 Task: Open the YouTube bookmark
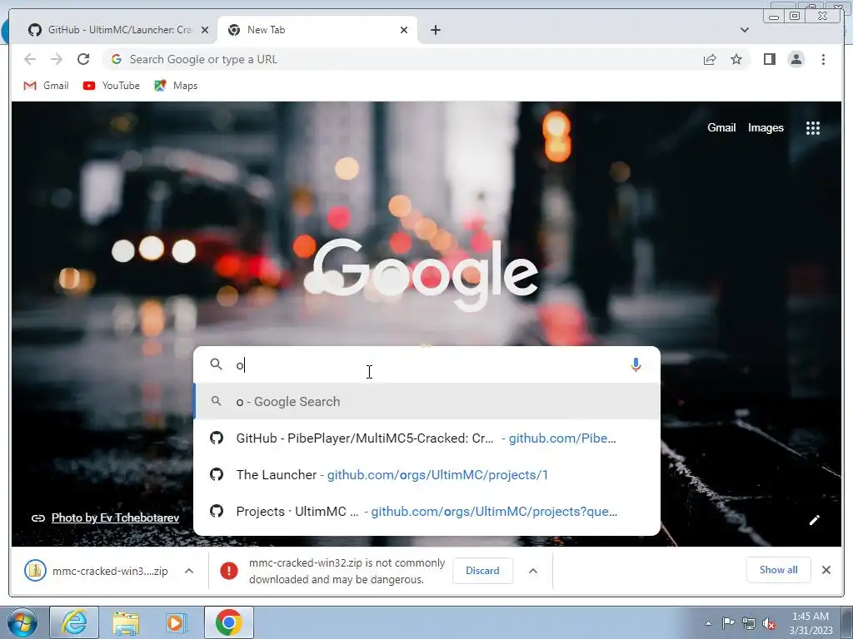pyautogui.click(x=112, y=86)
